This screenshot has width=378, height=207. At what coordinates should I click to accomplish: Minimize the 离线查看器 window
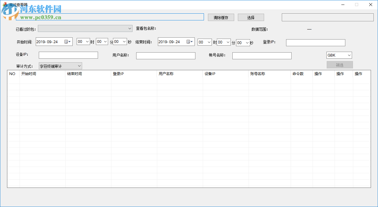pyautogui.click(x=343, y=5)
